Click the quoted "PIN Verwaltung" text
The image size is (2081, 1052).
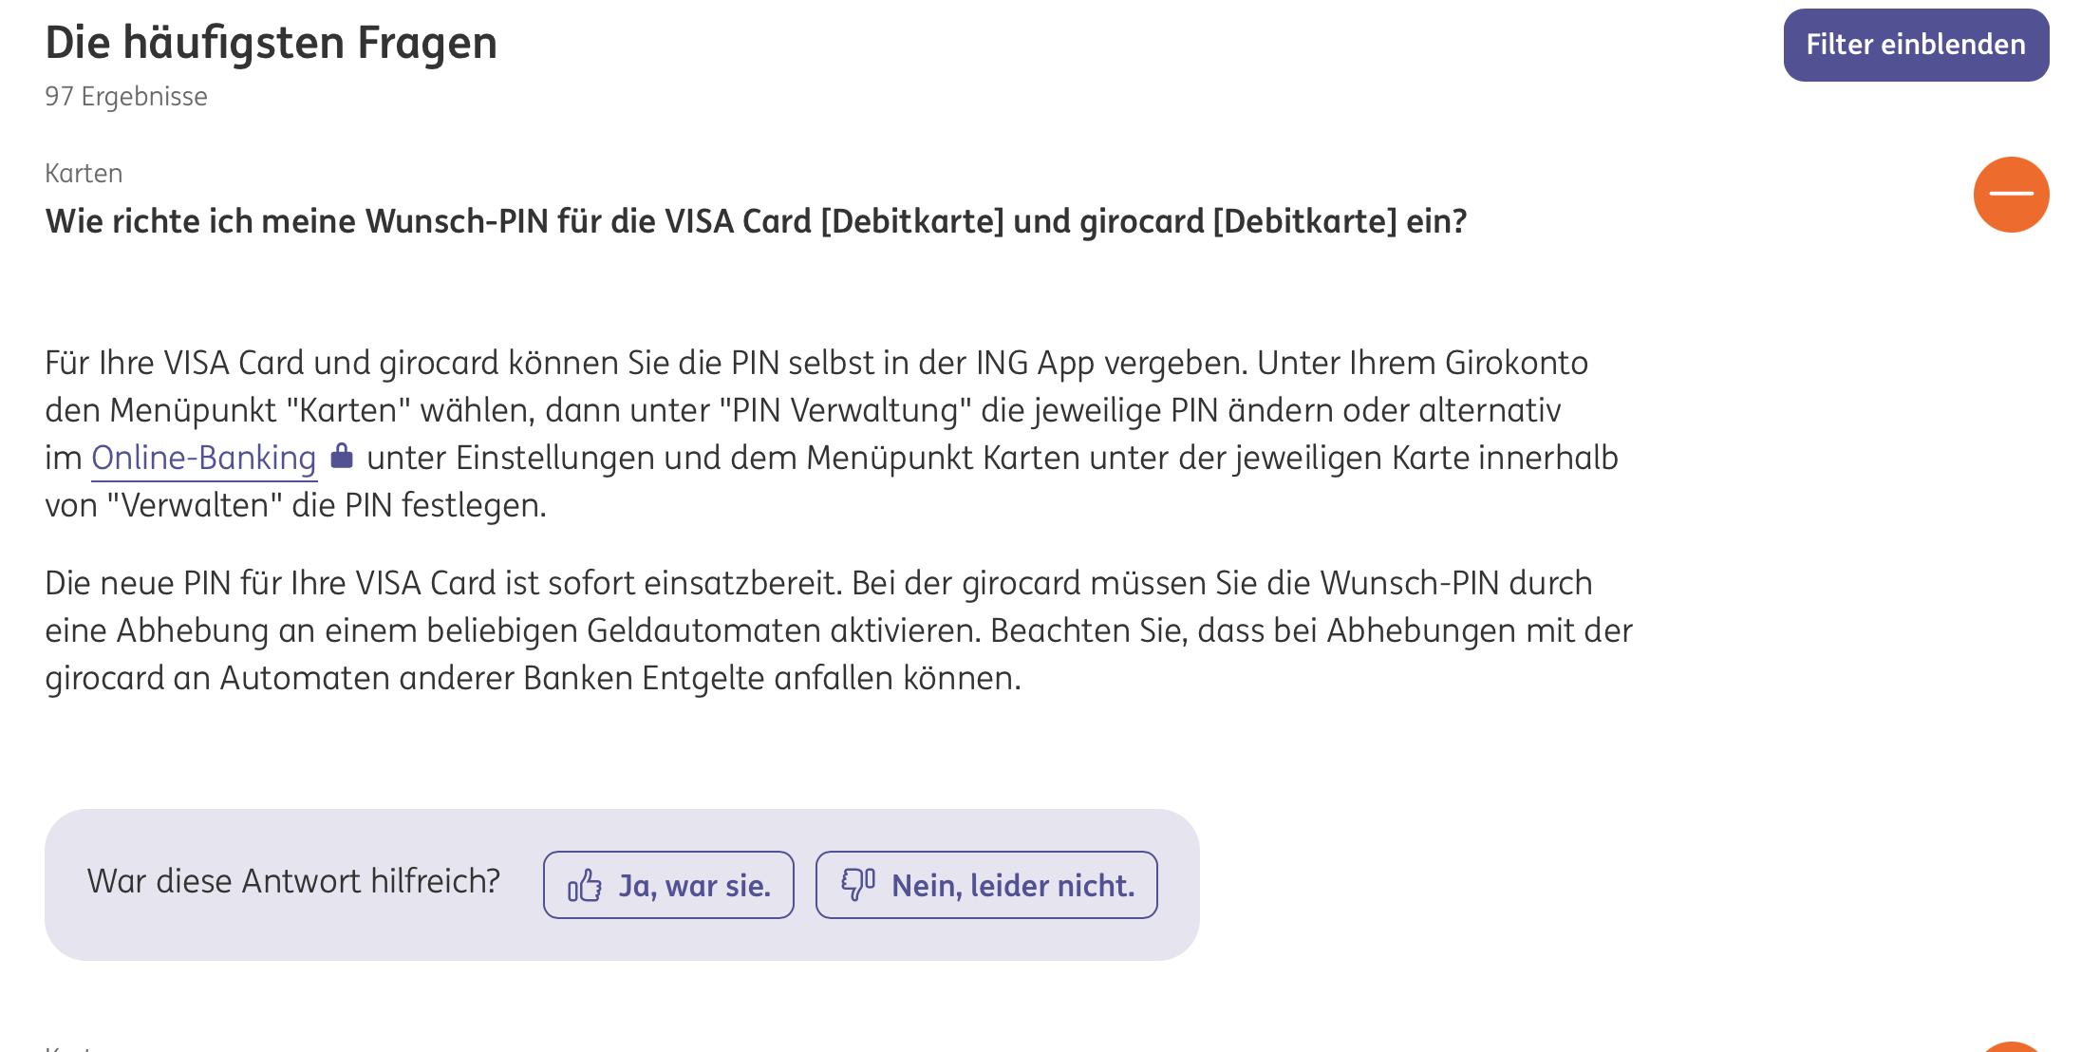(x=845, y=410)
